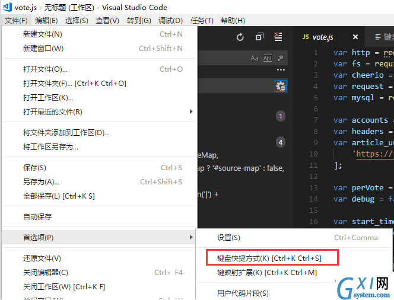The image size is (394, 300).
Task: Choose 全部保存(L) menu entry
Action: click(x=100, y=196)
